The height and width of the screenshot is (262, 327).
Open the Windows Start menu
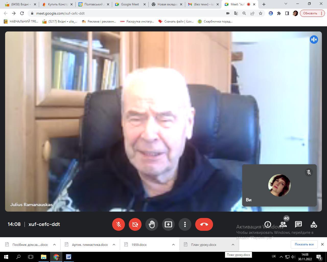[6, 257]
